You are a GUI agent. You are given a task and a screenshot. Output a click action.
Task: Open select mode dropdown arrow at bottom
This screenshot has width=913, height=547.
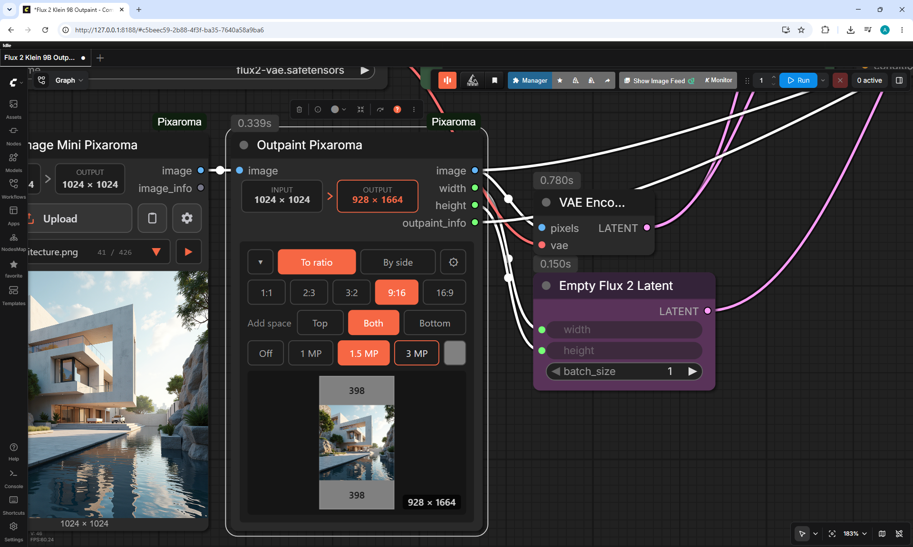coord(816,534)
